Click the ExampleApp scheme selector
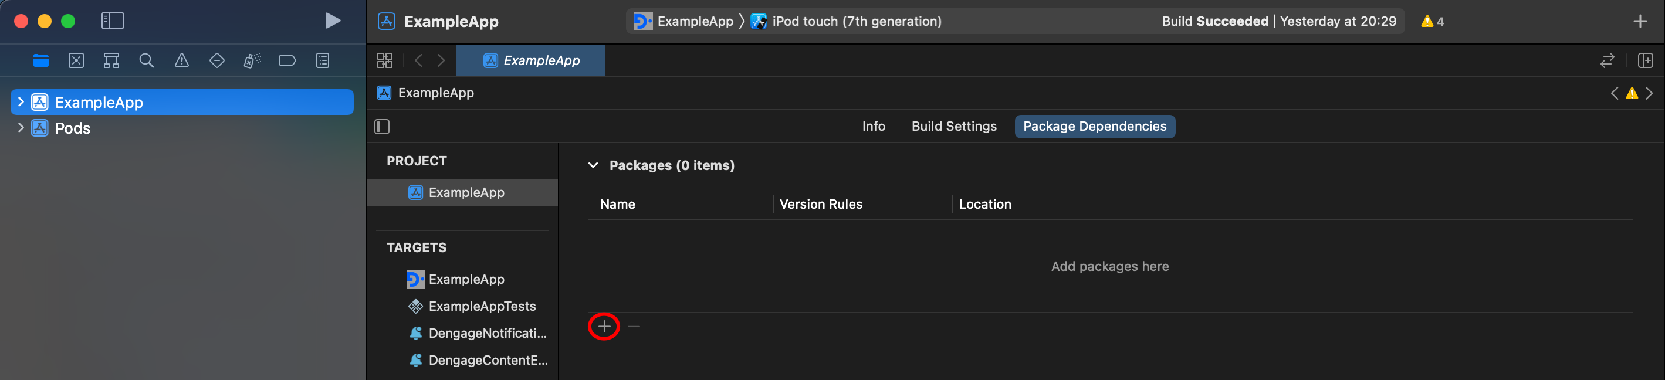This screenshot has height=380, width=1665. click(x=684, y=21)
